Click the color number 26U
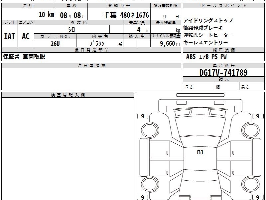The width and height of the screenshot is (266, 200). 55,44
